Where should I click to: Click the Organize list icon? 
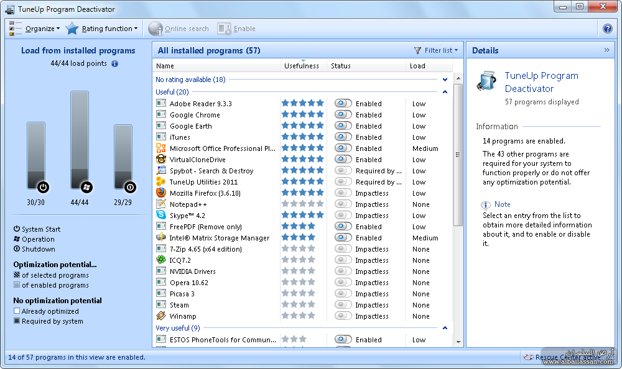pos(15,29)
